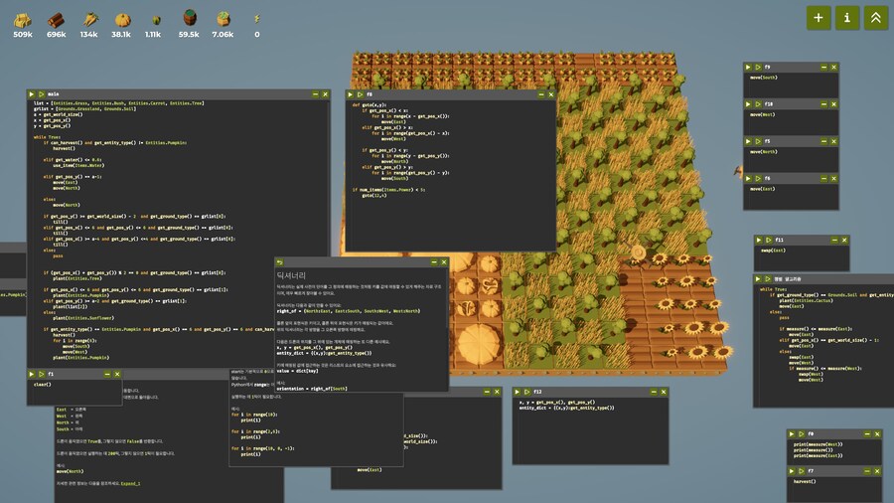
Task: Run the f8 goto script
Action: [348, 93]
